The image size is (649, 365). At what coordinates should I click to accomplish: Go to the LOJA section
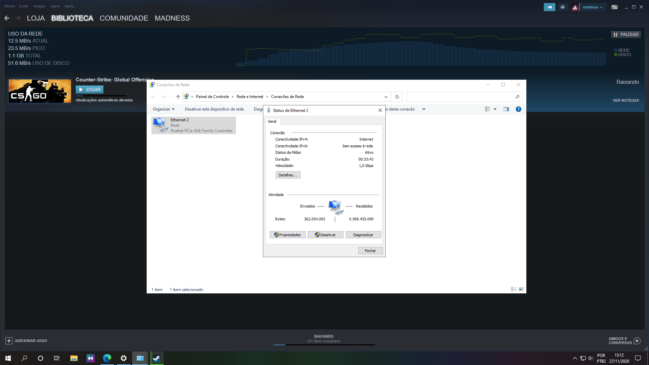pyautogui.click(x=36, y=18)
